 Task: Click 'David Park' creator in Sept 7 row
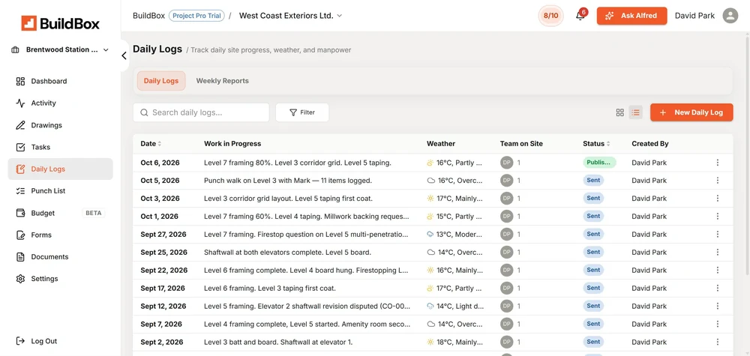click(649, 324)
